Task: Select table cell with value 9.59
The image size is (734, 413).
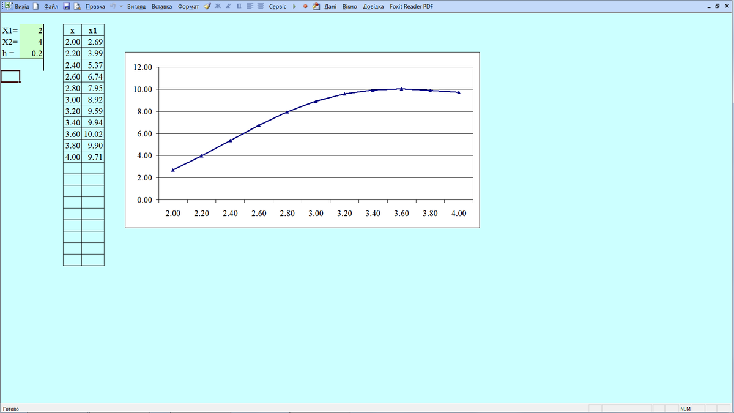Action: pos(93,111)
